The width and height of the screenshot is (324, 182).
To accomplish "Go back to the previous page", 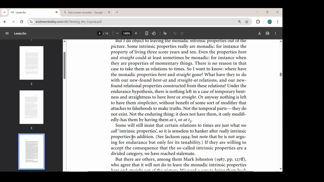I will click(5, 22).
